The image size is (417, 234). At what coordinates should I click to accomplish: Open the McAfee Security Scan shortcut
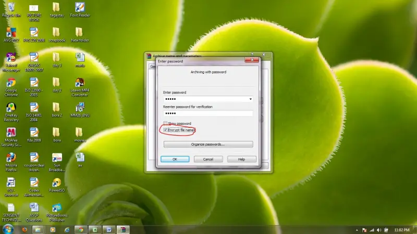[11, 137]
